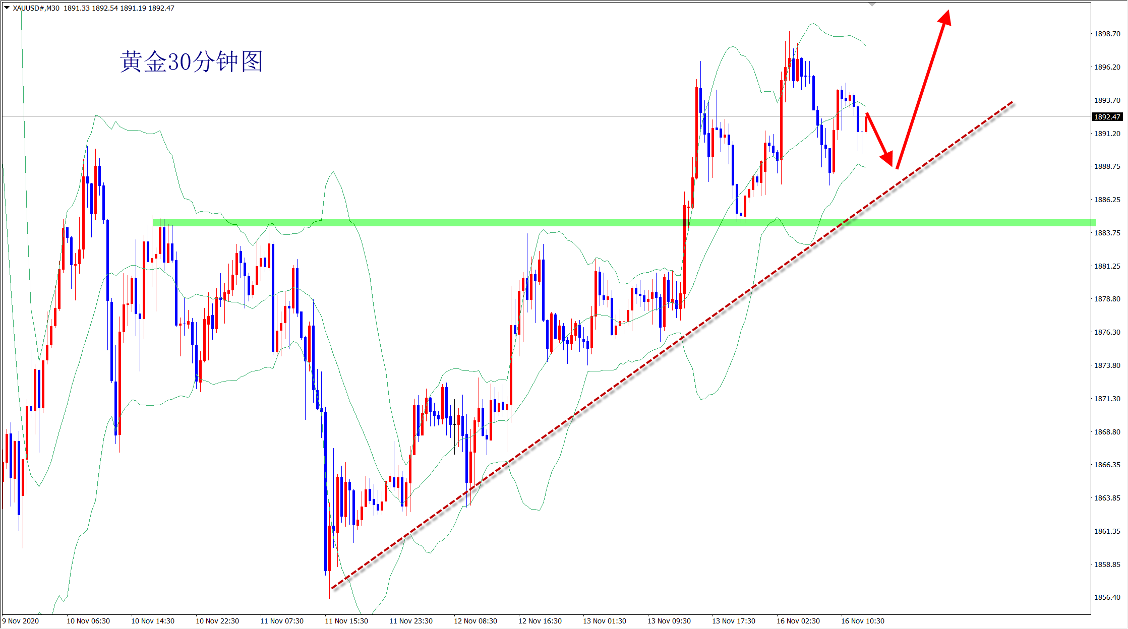
Task: Click the 1883.75 price axis label
Action: coord(1107,233)
